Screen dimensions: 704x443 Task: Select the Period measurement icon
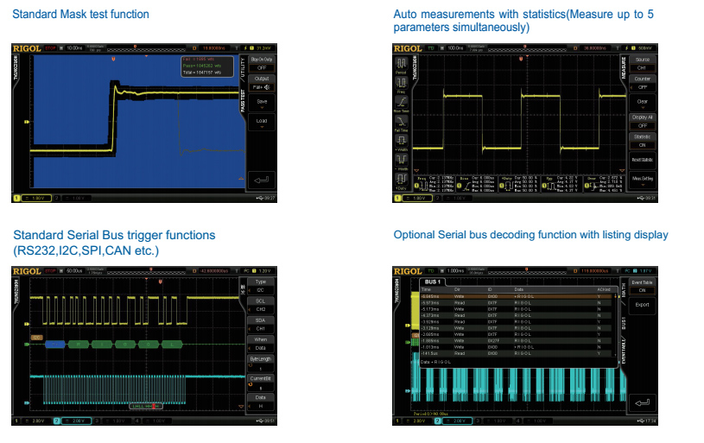click(x=401, y=66)
